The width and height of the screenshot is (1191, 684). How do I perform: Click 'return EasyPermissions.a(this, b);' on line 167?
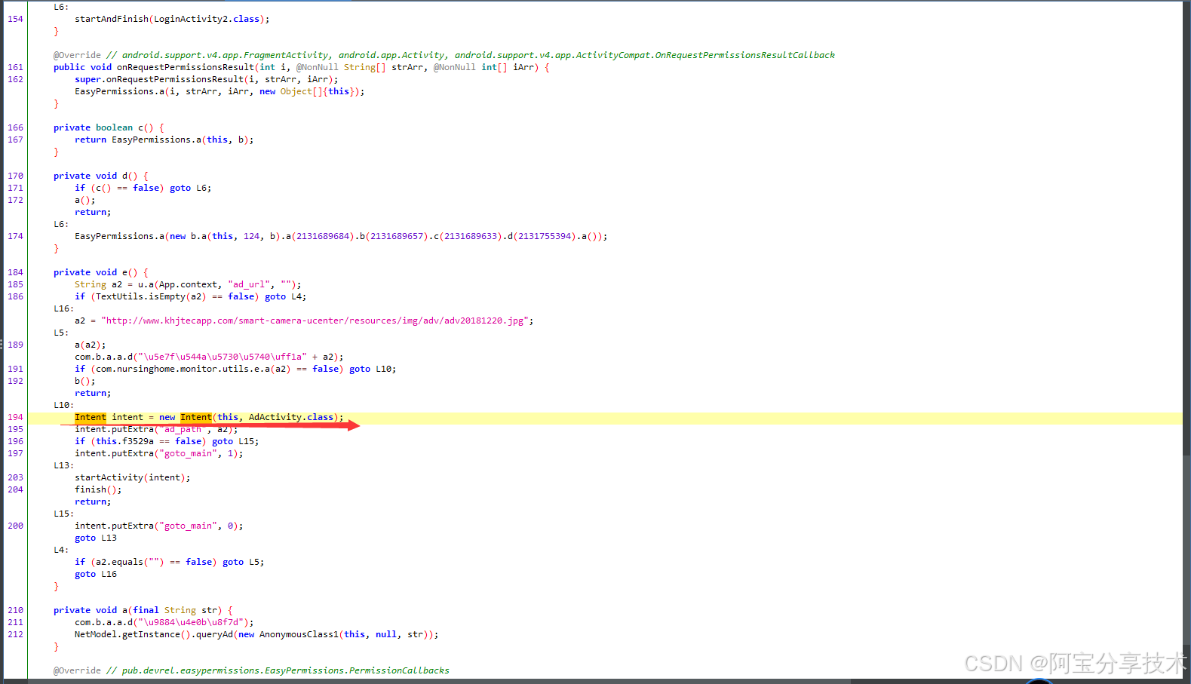(164, 140)
